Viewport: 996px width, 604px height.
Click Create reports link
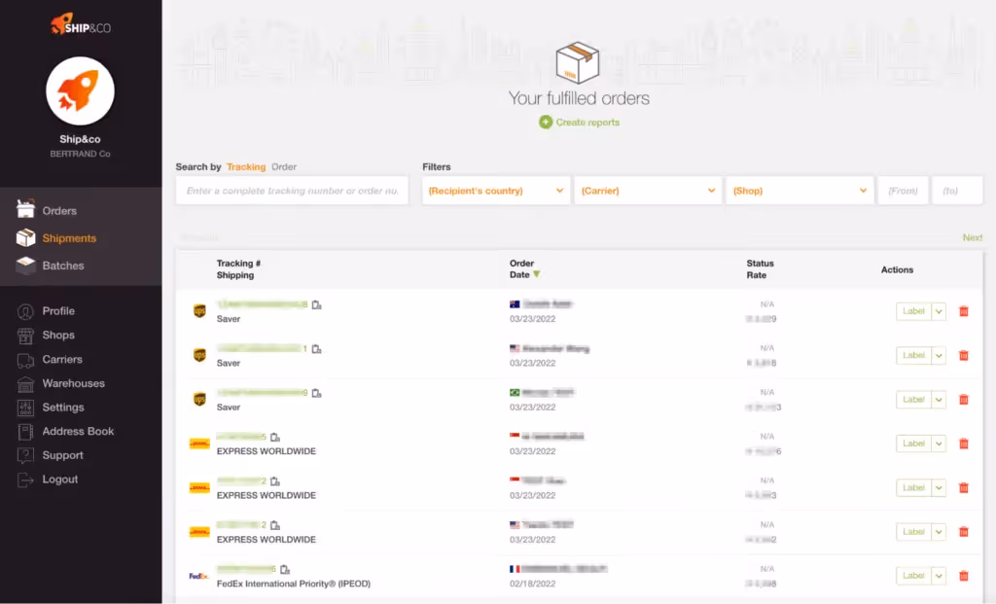[x=587, y=122]
